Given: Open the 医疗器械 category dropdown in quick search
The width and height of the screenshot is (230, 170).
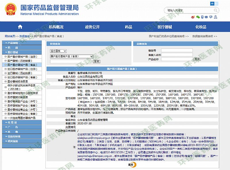Looking at the screenshot, I should [58, 51].
